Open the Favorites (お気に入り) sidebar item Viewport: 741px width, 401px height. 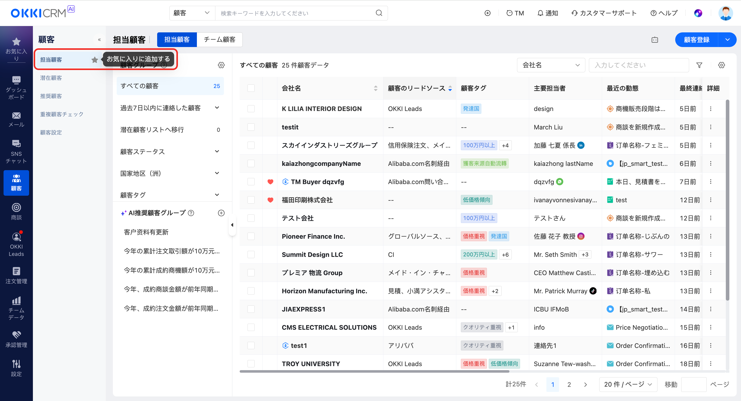pos(16,50)
